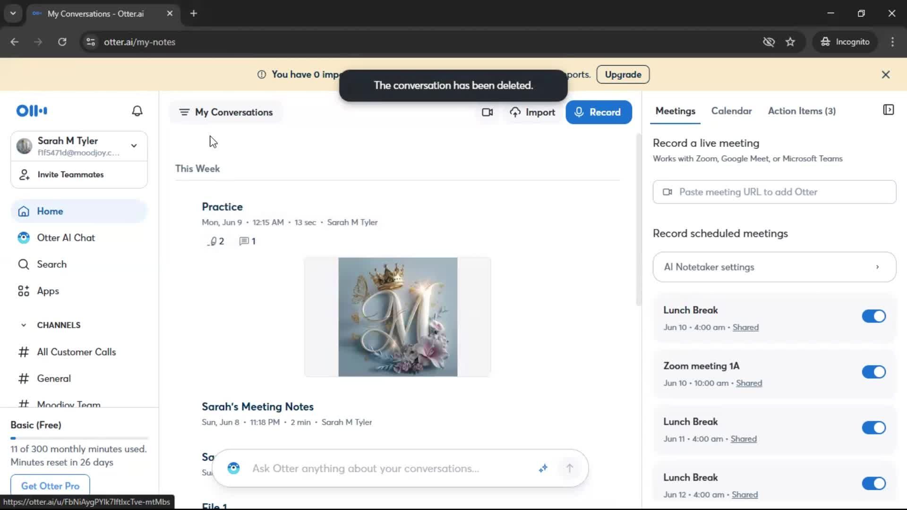Disable the Lunch Break Jun 11 switch
Image resolution: width=907 pixels, height=510 pixels.
(x=873, y=427)
